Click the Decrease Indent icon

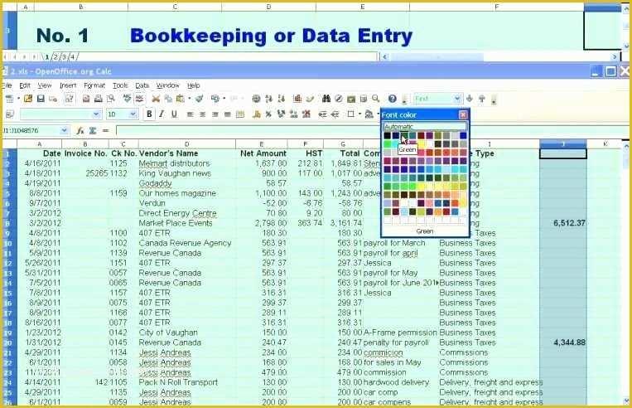point(322,114)
